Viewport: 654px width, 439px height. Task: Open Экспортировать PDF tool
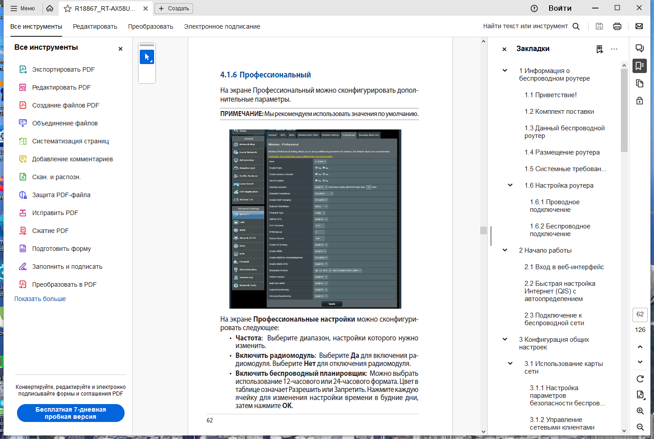pyautogui.click(x=63, y=69)
